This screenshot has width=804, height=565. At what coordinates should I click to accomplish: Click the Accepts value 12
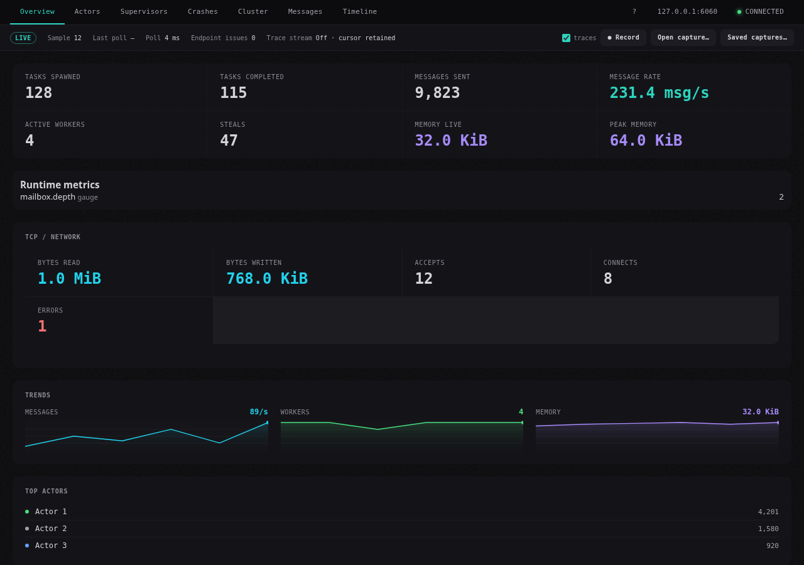coord(424,279)
